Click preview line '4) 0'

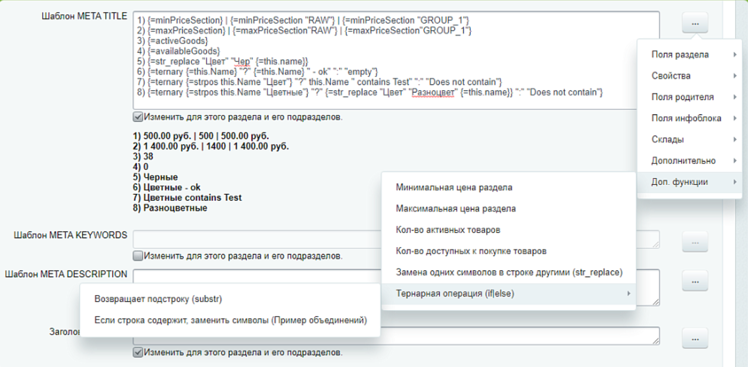pyautogui.click(x=140, y=167)
